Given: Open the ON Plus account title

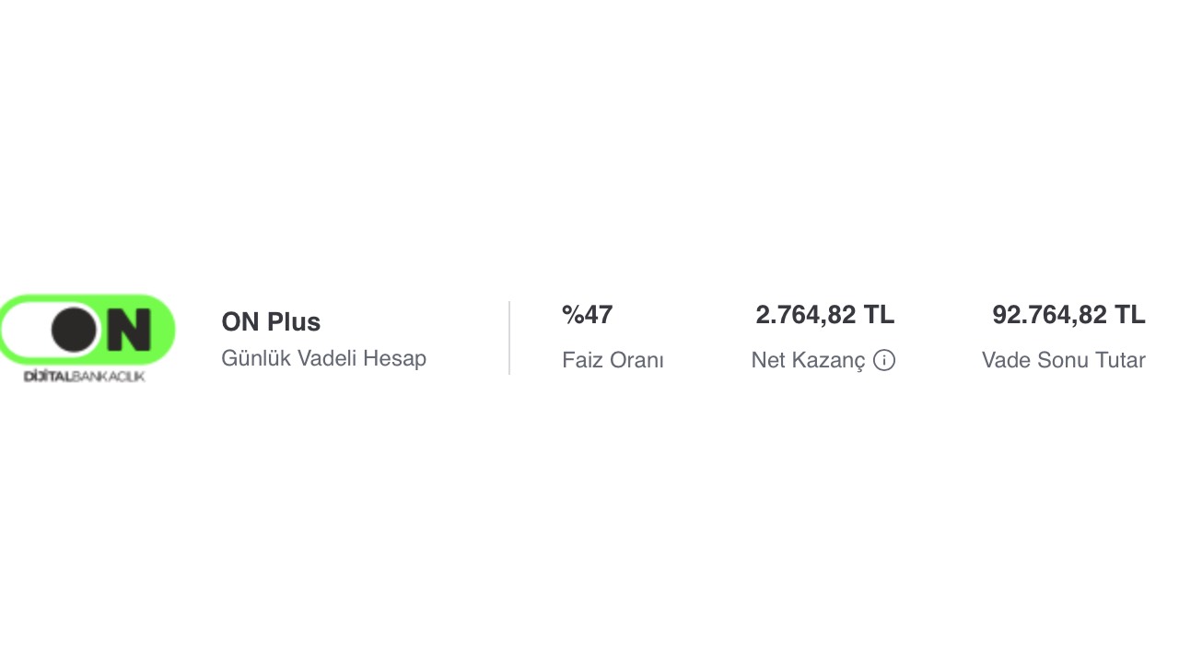Looking at the screenshot, I should 271,322.
